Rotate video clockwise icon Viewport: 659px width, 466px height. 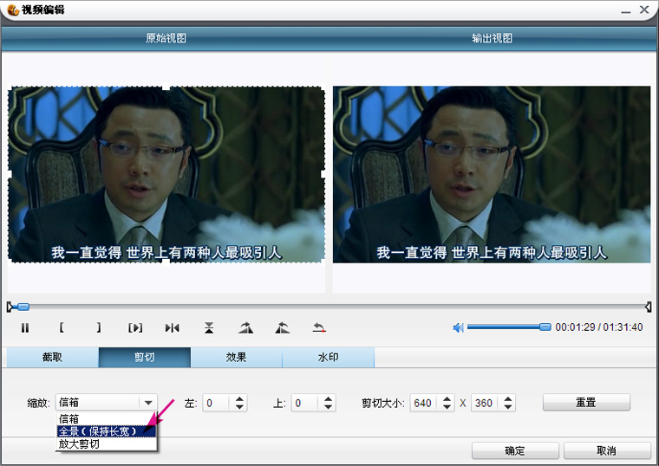click(246, 328)
